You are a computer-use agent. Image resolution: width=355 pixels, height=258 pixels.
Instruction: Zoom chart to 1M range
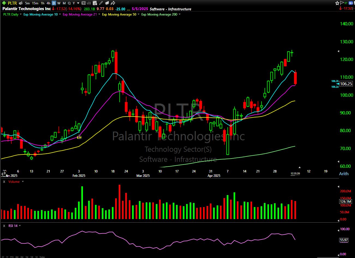(27, 257)
